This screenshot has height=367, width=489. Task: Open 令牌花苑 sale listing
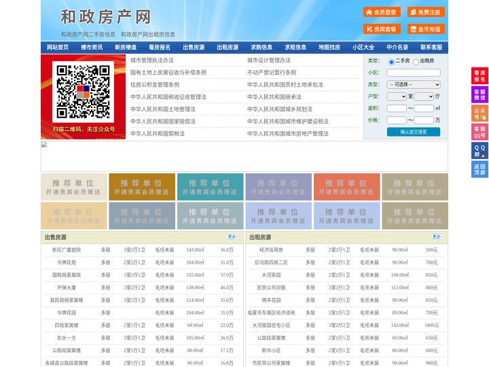[67, 262]
